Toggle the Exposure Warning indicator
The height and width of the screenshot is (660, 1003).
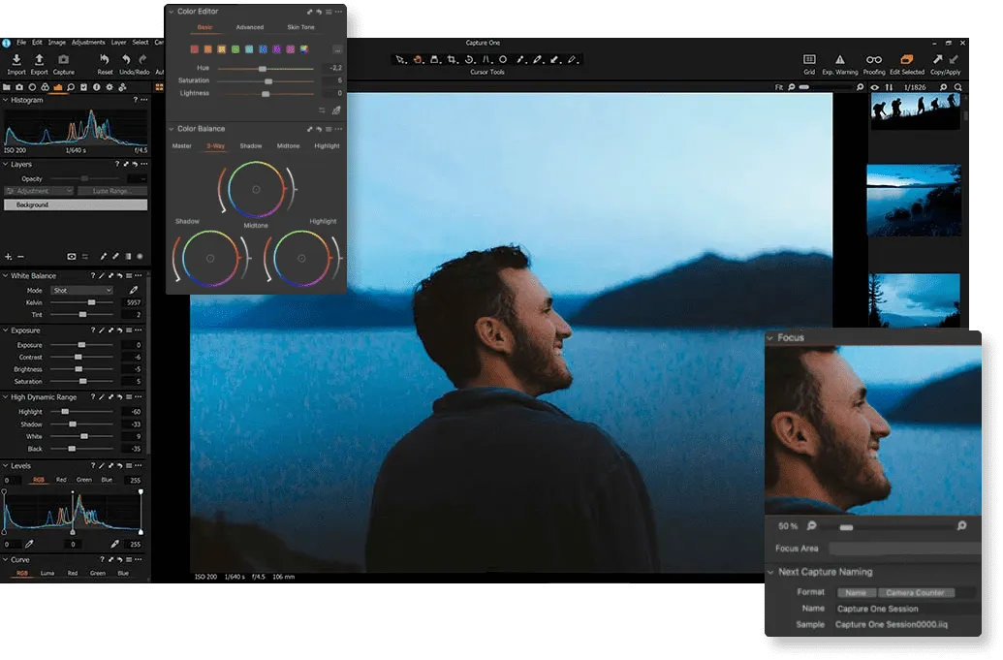point(840,62)
